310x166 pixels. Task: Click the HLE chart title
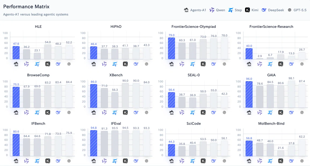pyautogui.click(x=38, y=27)
